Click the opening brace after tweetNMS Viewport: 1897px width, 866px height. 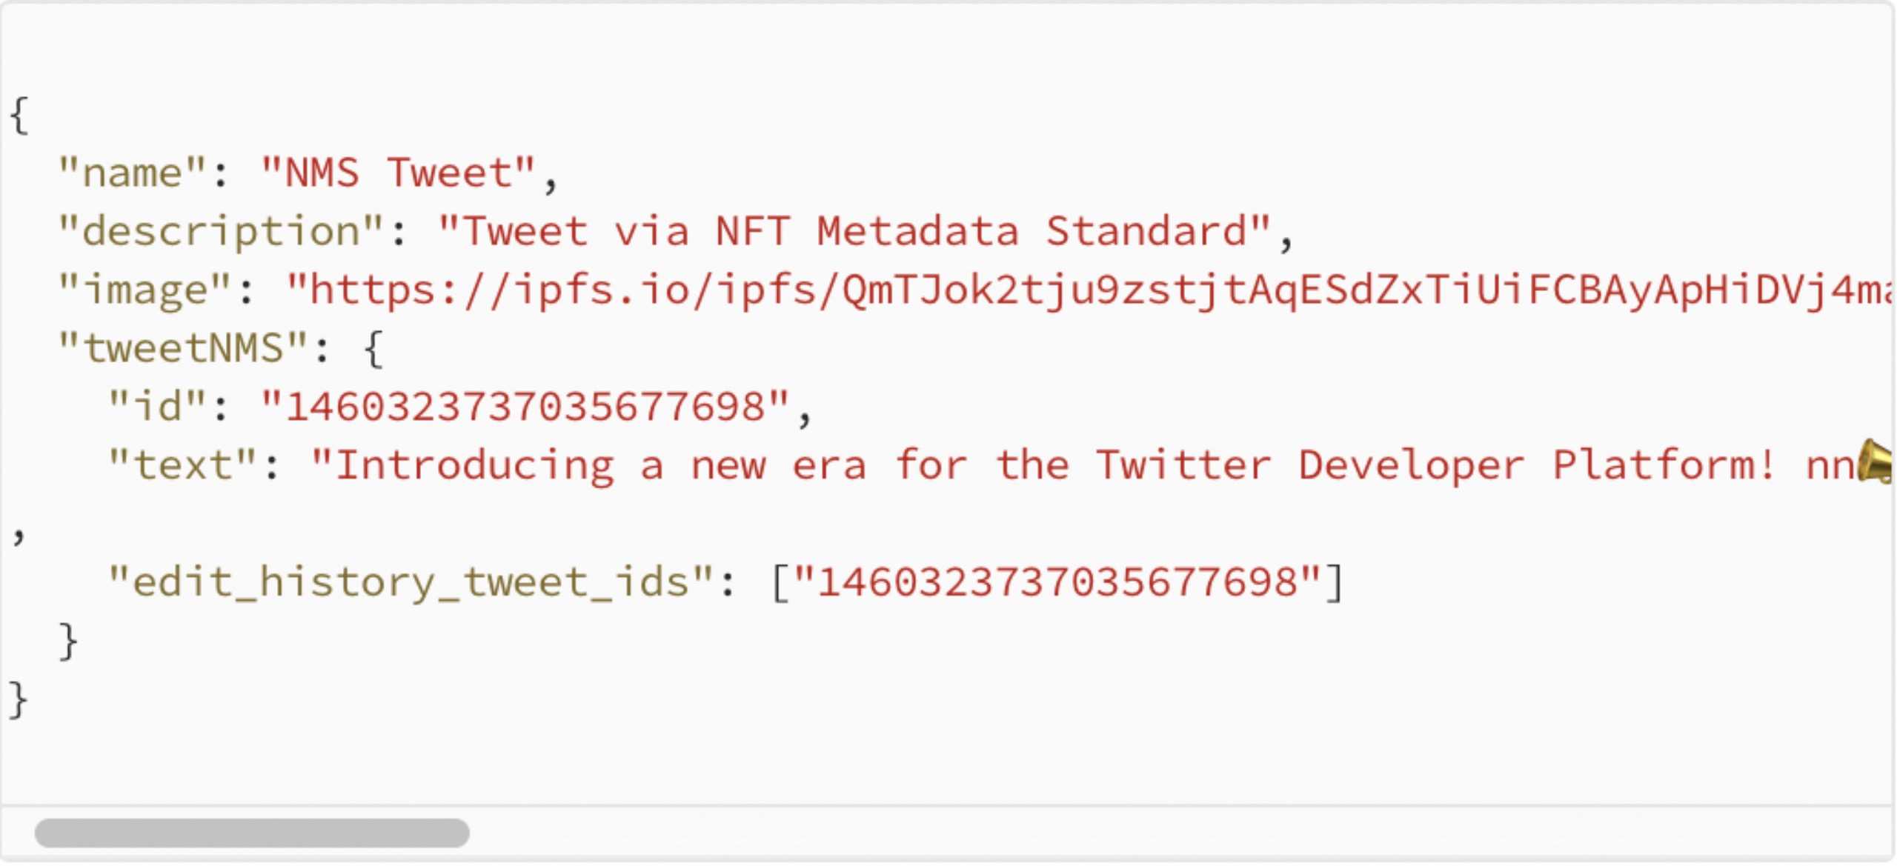pyautogui.click(x=373, y=349)
